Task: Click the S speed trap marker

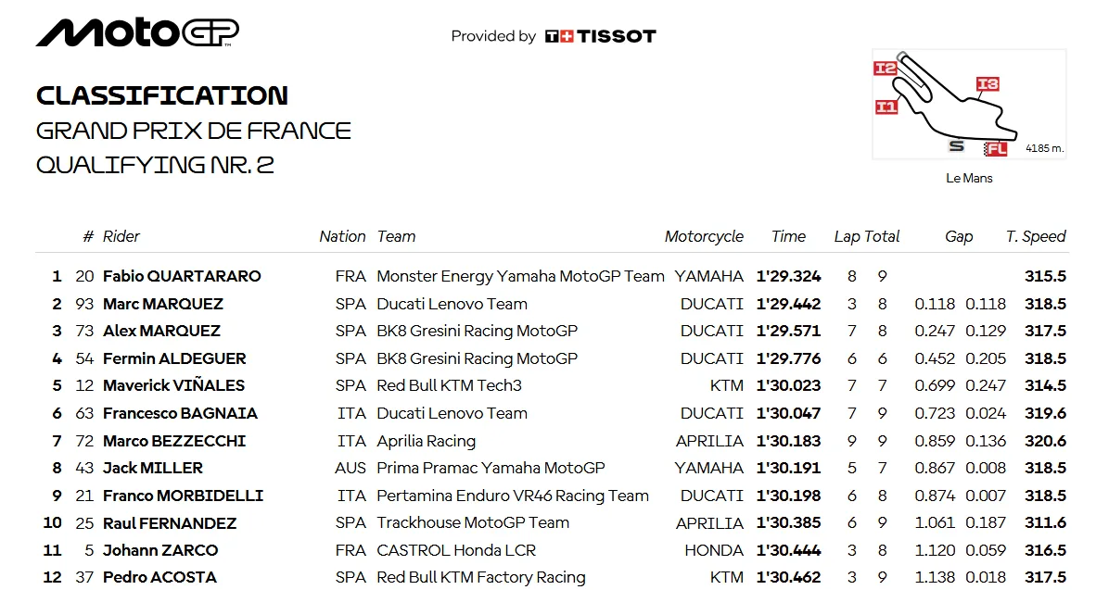Action: pyautogui.click(x=956, y=146)
